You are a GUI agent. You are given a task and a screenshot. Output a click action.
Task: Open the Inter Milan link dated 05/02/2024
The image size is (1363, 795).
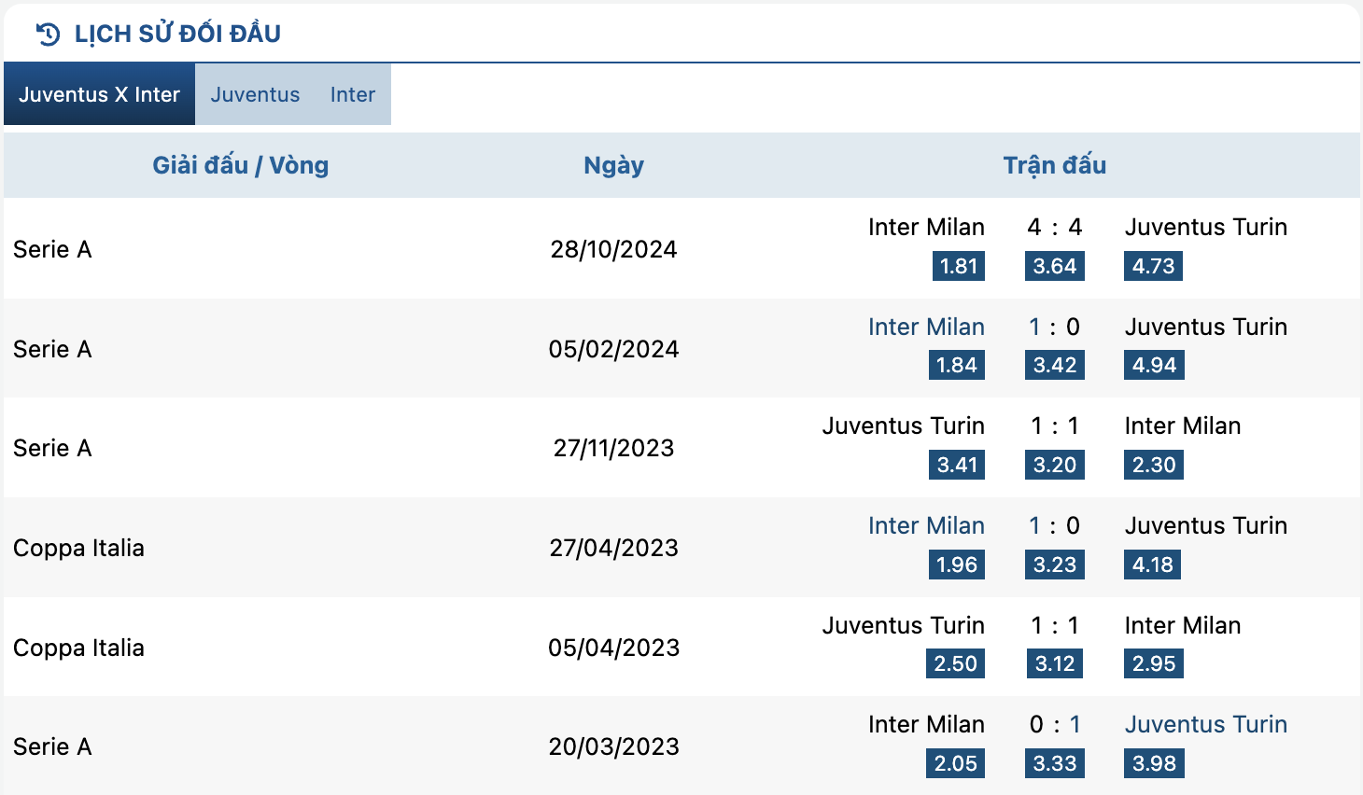click(x=926, y=327)
